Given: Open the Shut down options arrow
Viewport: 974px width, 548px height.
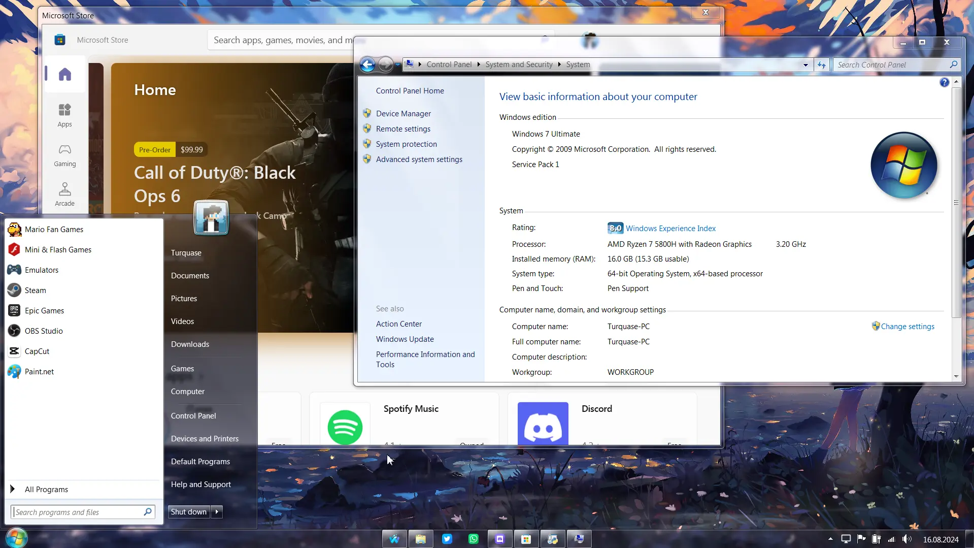Looking at the screenshot, I should [x=217, y=512].
